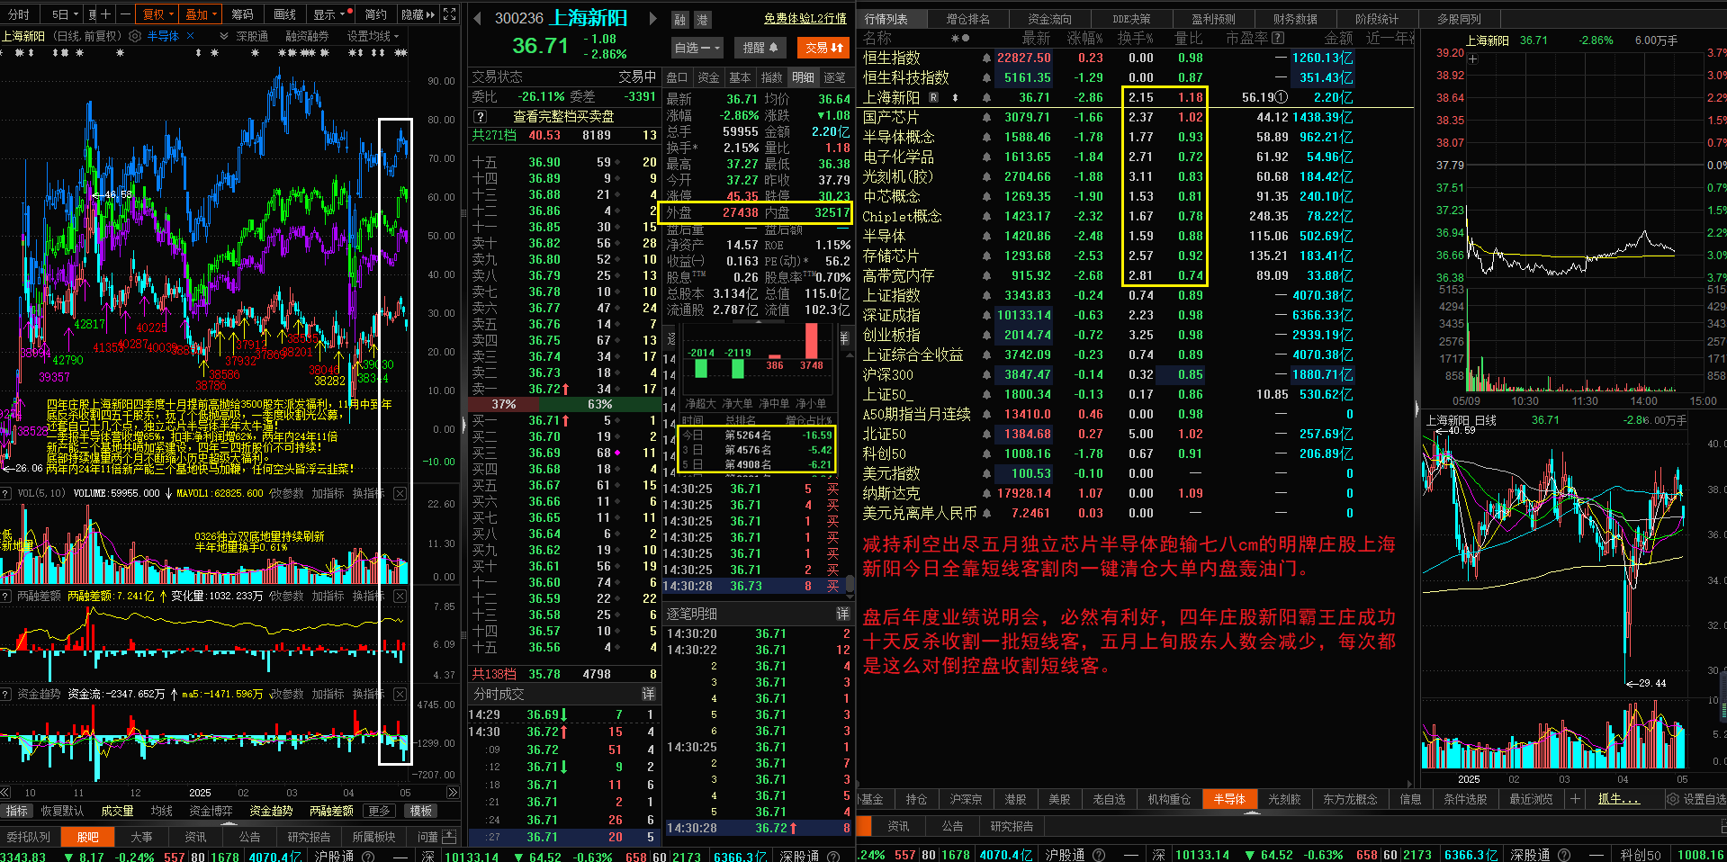Open help for the 资金趋势 indicator

pyautogui.click(x=6, y=694)
